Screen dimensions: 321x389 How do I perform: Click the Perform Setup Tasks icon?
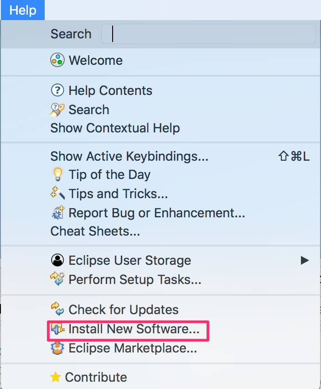click(57, 279)
